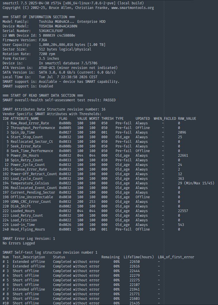The height and width of the screenshot is (305, 218).
Task: Click the firmware version FJ6A
Action: [43, 40]
